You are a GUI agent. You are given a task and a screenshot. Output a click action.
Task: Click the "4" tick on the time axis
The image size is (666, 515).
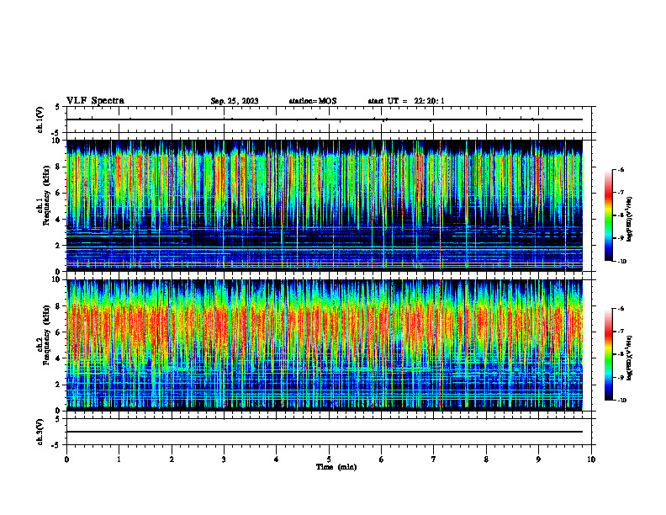coord(277,459)
